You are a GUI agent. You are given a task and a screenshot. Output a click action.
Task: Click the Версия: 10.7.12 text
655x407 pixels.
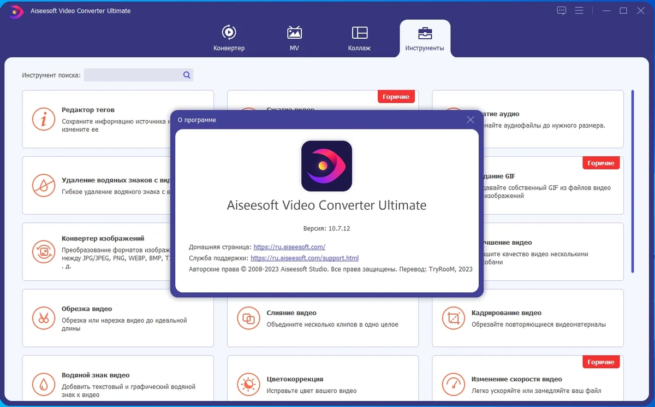326,228
